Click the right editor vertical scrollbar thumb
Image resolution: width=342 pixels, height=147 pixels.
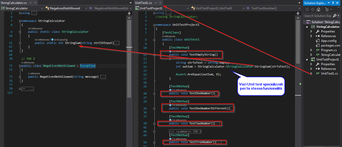[x=298, y=42]
